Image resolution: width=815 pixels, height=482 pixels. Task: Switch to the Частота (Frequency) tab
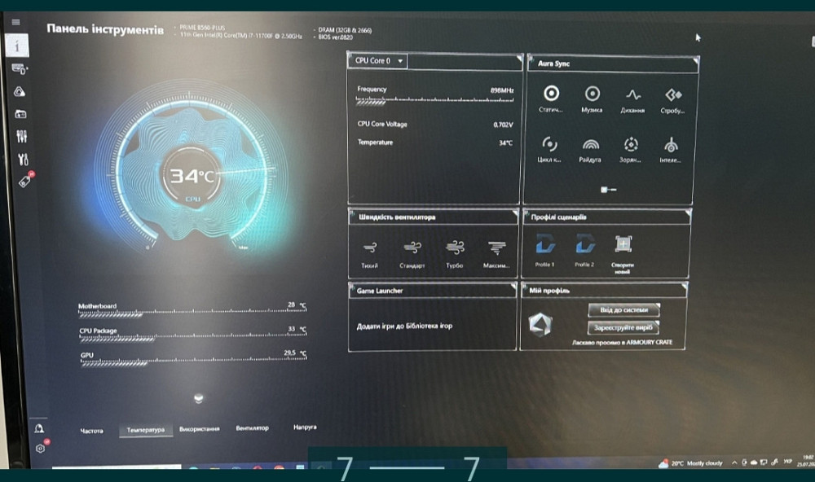click(91, 429)
